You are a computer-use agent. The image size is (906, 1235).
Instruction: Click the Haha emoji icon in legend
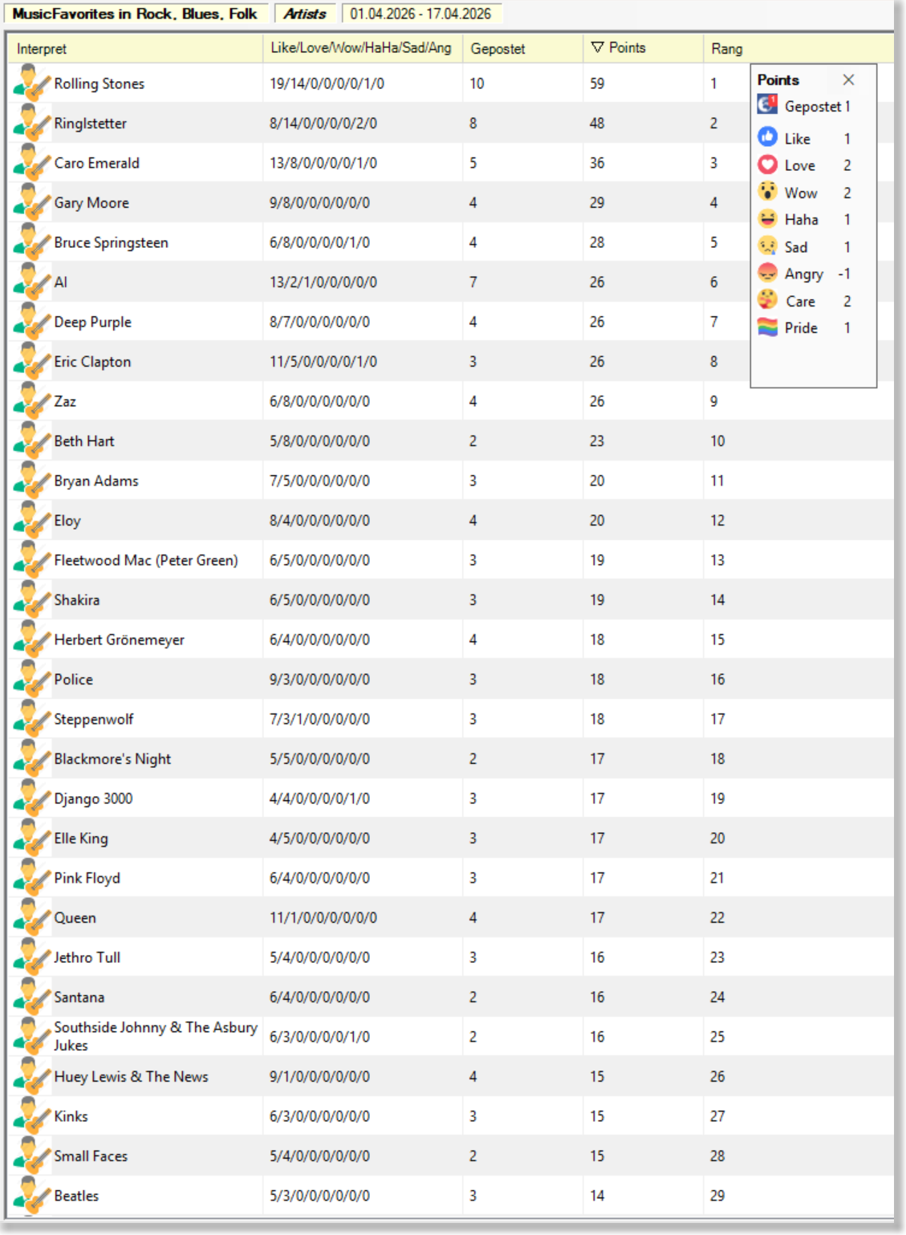(768, 219)
